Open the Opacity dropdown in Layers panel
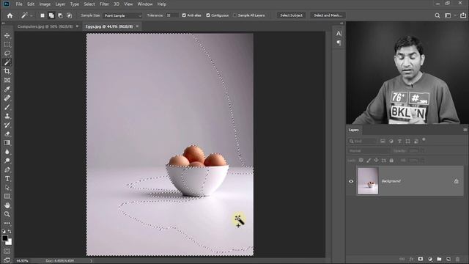Screen dimensions: 469x264 (x=423, y=151)
